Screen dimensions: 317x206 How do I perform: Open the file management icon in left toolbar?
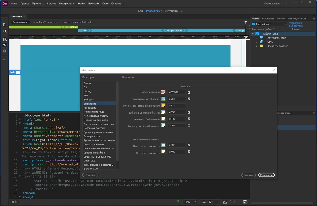click(x=4, y=31)
